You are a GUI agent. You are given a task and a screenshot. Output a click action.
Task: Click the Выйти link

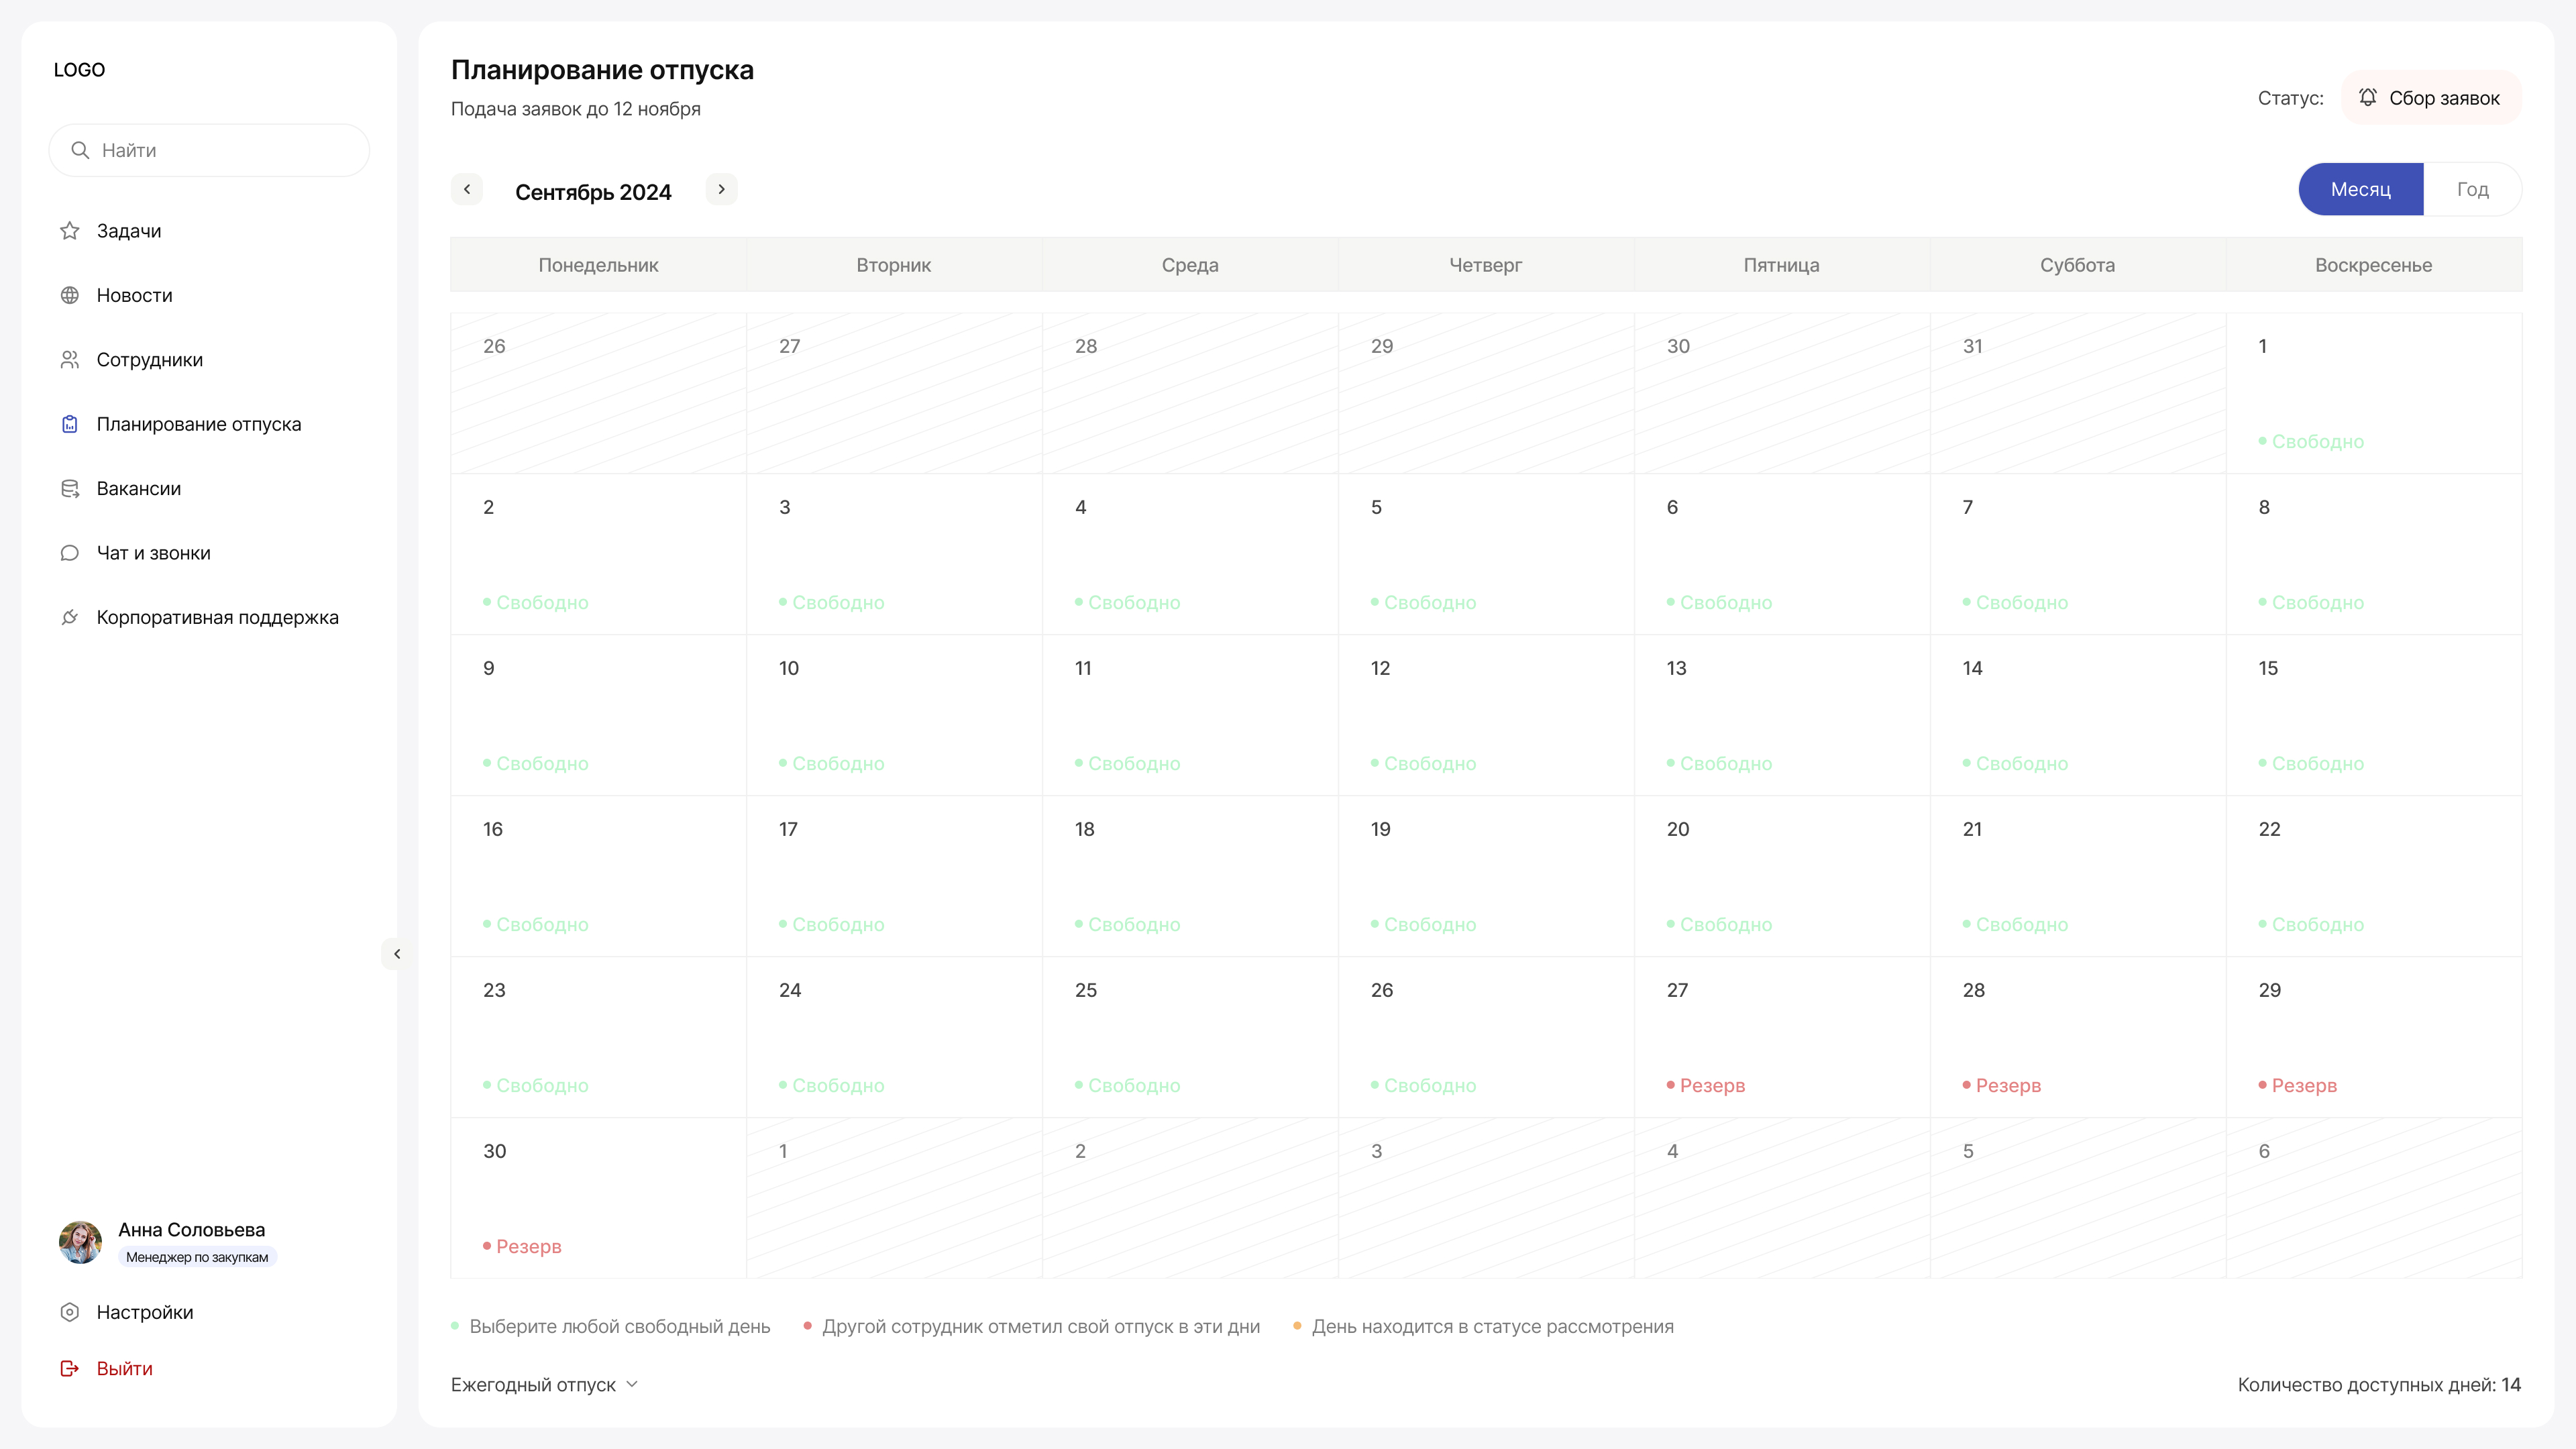(124, 1368)
